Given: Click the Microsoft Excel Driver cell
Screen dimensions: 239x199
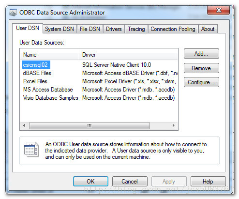Looking at the screenshot, I should point(129,81).
